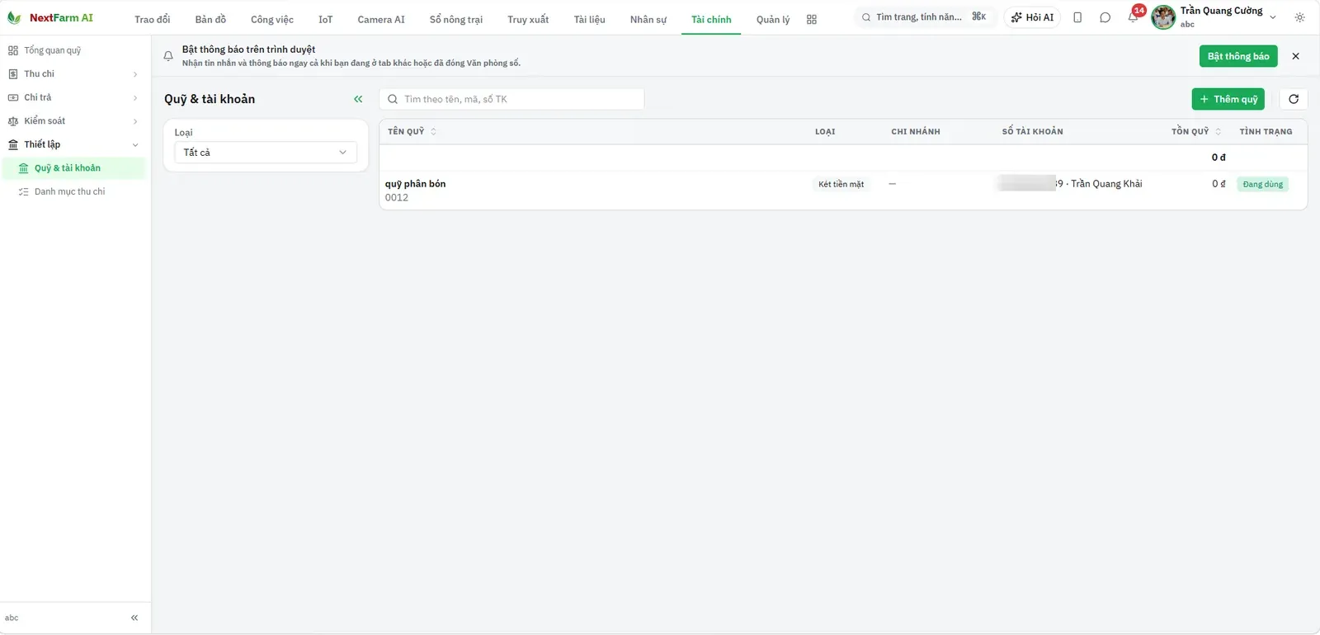1320x635 pixels.
Task: Open Tổng quan quỹ in sidebar
Action: [75, 50]
